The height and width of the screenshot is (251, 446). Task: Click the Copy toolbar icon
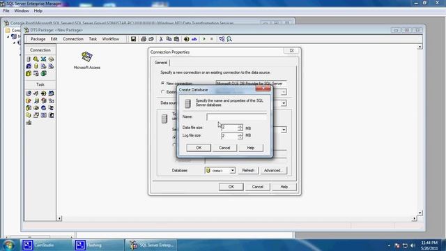coord(169,39)
